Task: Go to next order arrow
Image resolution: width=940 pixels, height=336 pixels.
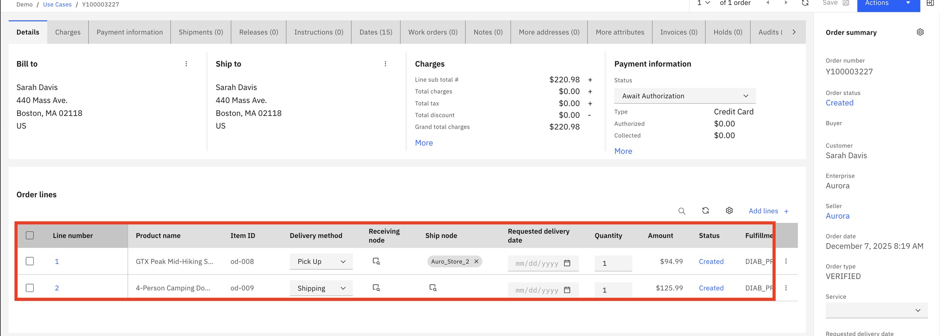Action: click(786, 3)
